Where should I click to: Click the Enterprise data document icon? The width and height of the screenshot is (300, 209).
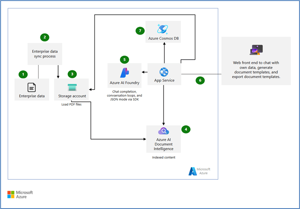31,87
